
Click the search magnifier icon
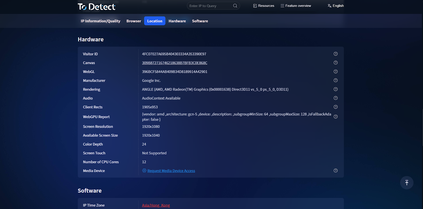click(235, 6)
